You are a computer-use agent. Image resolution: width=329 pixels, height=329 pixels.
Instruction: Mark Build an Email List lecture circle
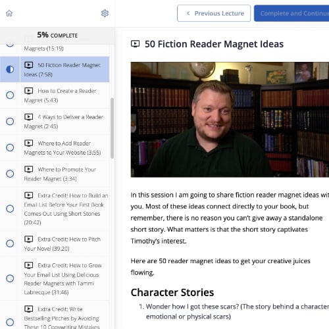(x=10, y=209)
